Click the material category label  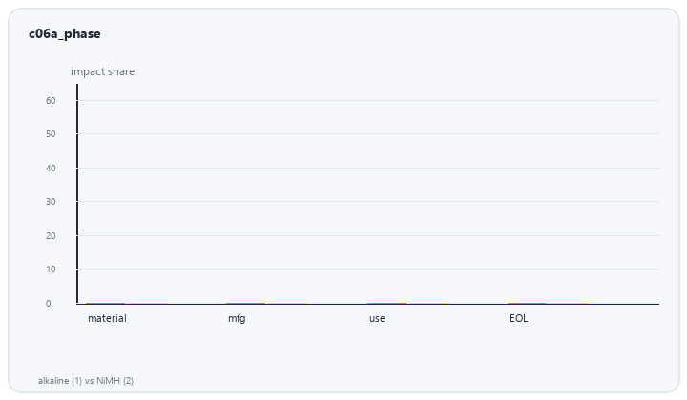pyautogui.click(x=107, y=318)
